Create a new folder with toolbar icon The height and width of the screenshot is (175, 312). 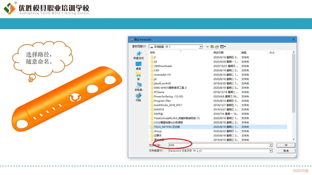tap(216, 47)
